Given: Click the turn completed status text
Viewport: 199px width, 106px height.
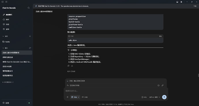Looking at the screenshot, I should click(71, 71).
